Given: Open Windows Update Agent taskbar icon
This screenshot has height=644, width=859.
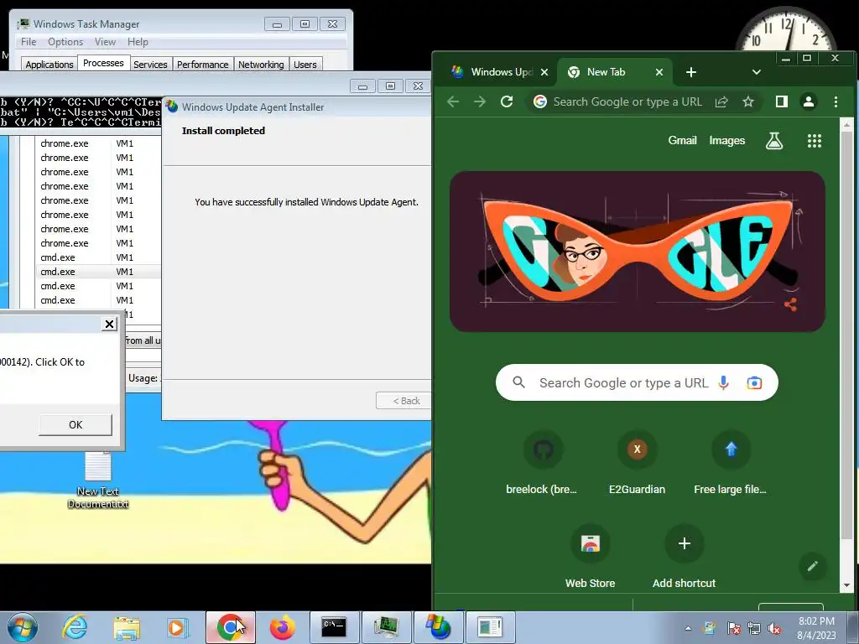Looking at the screenshot, I should point(438,627).
